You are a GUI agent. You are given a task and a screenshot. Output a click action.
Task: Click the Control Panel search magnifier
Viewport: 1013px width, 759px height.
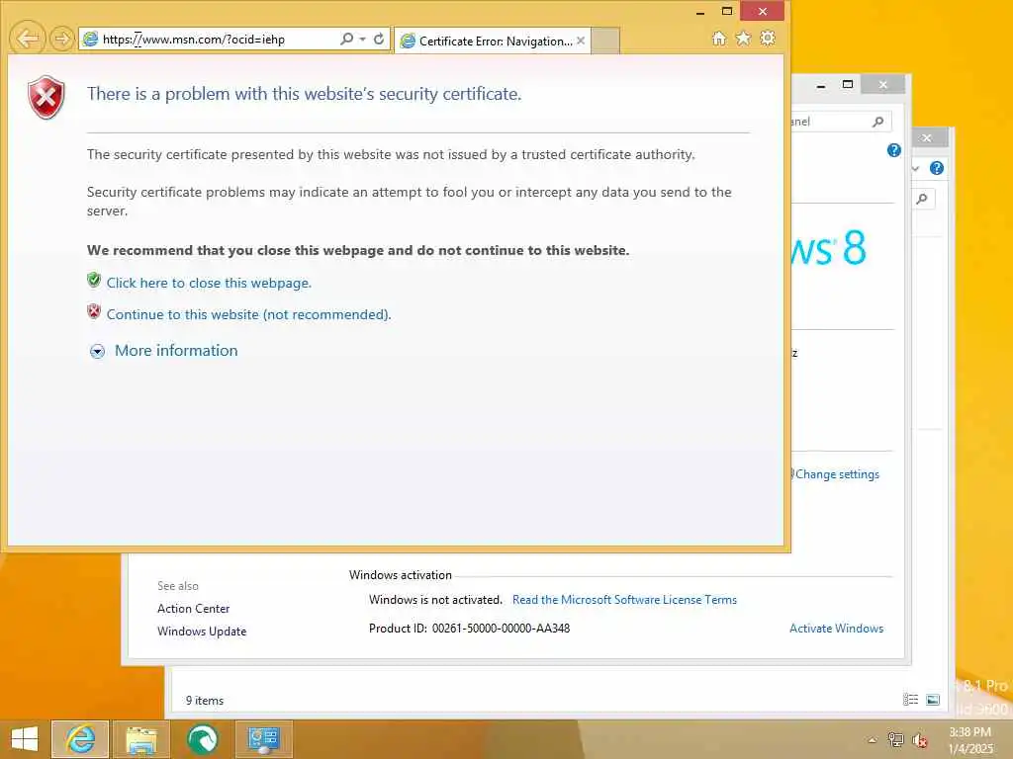pos(878,122)
